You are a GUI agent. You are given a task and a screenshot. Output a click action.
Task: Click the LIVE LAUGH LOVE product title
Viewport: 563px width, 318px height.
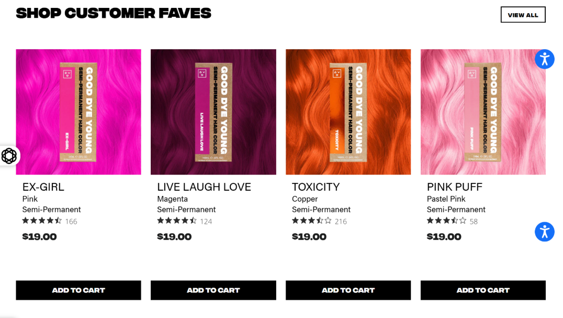[204, 187]
